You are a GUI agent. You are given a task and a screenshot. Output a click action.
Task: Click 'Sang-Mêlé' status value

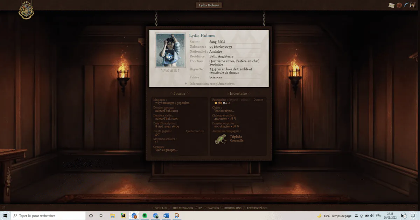coord(217,42)
